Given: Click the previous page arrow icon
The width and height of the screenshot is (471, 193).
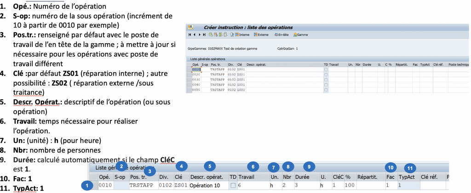Looking at the screenshot, I should pos(194,35).
